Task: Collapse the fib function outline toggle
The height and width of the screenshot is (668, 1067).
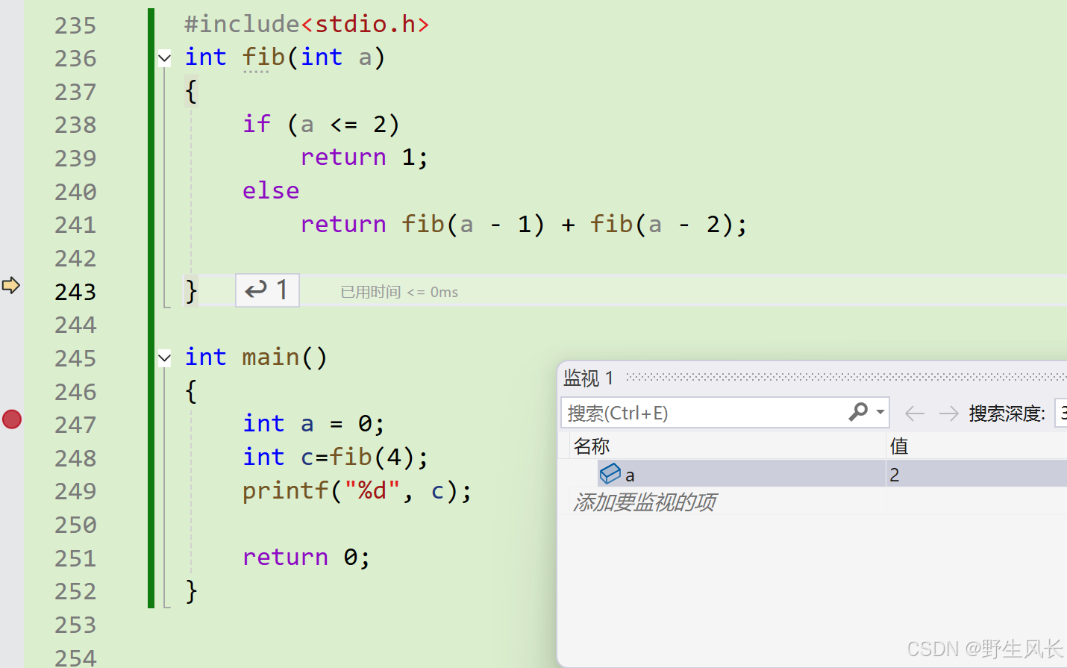Action: pos(165,57)
